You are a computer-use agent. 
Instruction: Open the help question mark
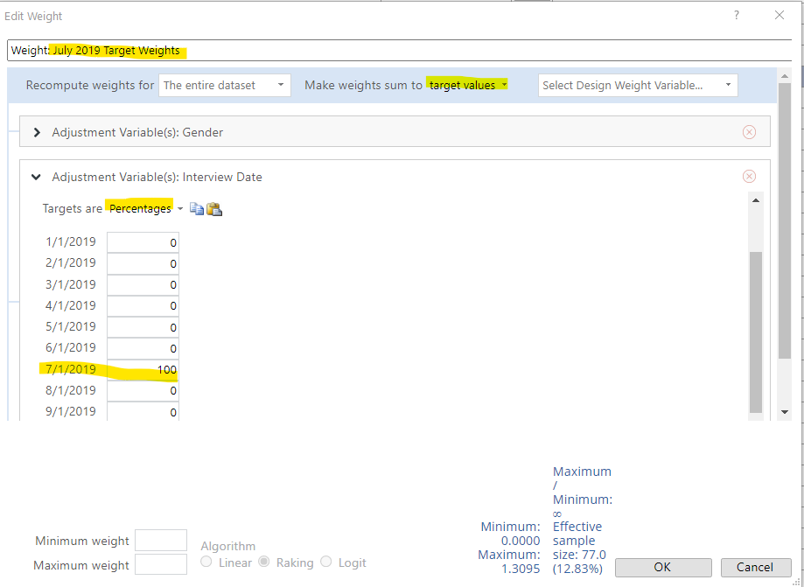click(x=737, y=16)
